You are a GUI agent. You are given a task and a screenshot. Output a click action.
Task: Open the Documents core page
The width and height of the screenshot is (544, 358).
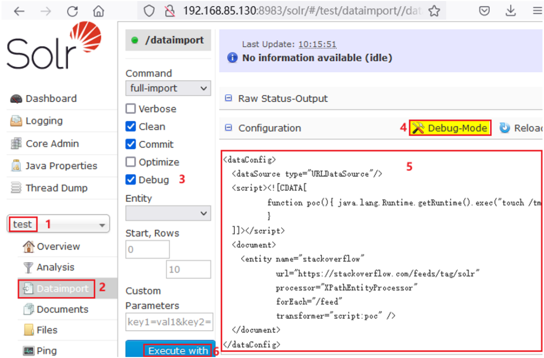63,310
